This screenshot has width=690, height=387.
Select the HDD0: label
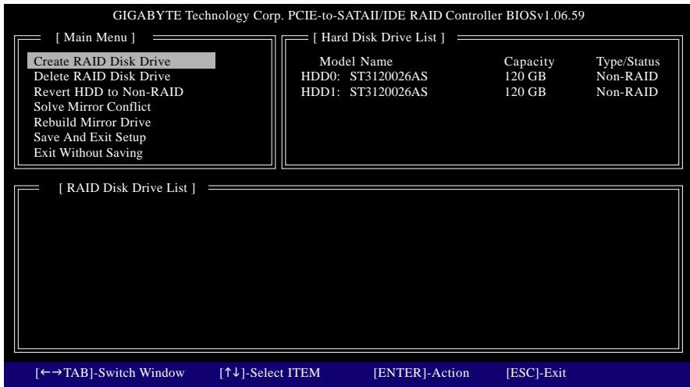(321, 76)
